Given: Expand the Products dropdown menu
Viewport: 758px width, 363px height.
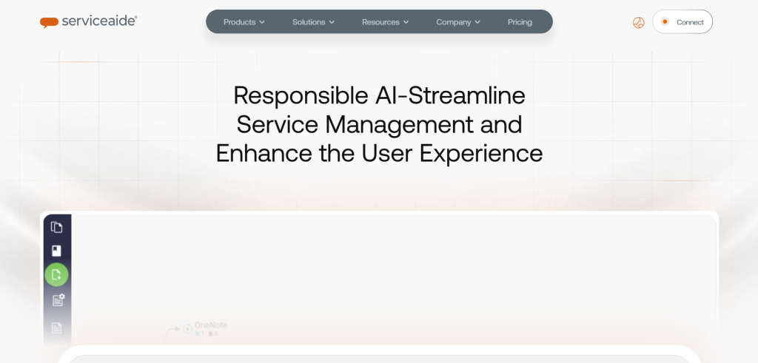Looking at the screenshot, I should coord(244,22).
